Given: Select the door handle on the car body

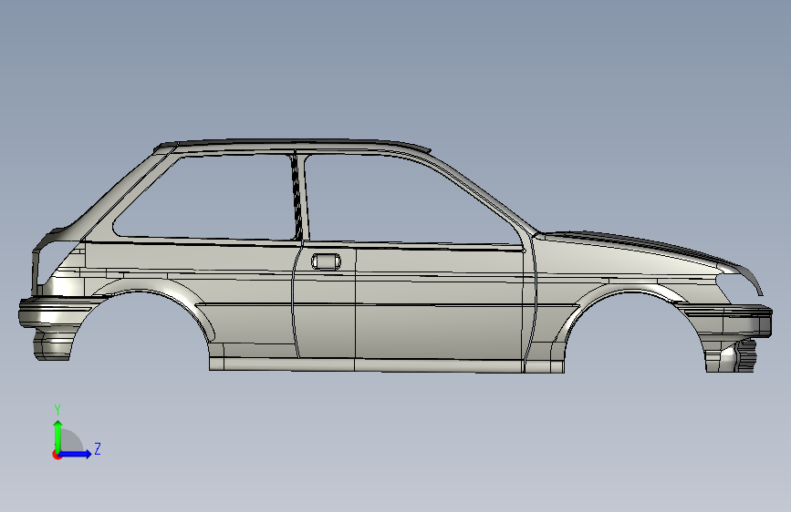Looking at the screenshot, I should pos(326,261).
